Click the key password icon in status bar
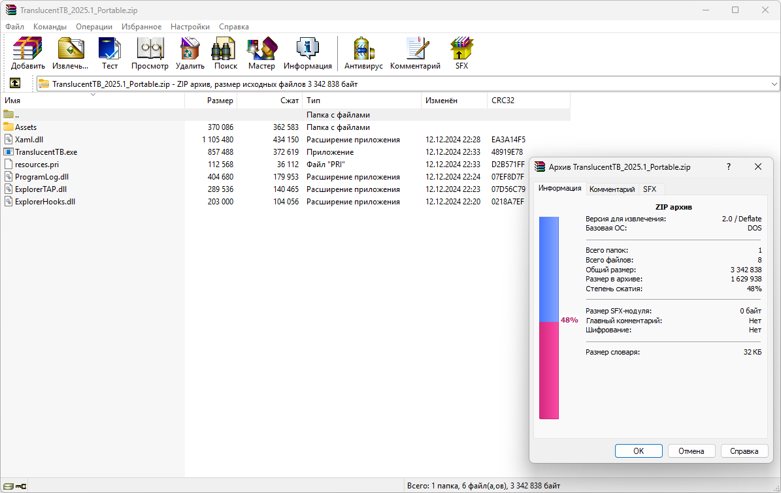781x493 pixels. tap(21, 486)
